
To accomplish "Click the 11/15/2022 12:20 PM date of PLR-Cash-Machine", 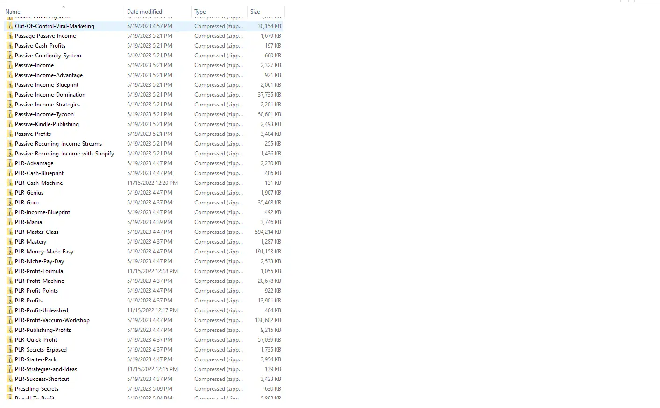I will click(x=152, y=183).
